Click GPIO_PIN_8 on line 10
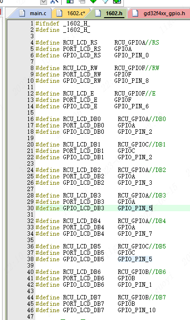190x320 pixels. pyautogui.click(x=132, y=80)
